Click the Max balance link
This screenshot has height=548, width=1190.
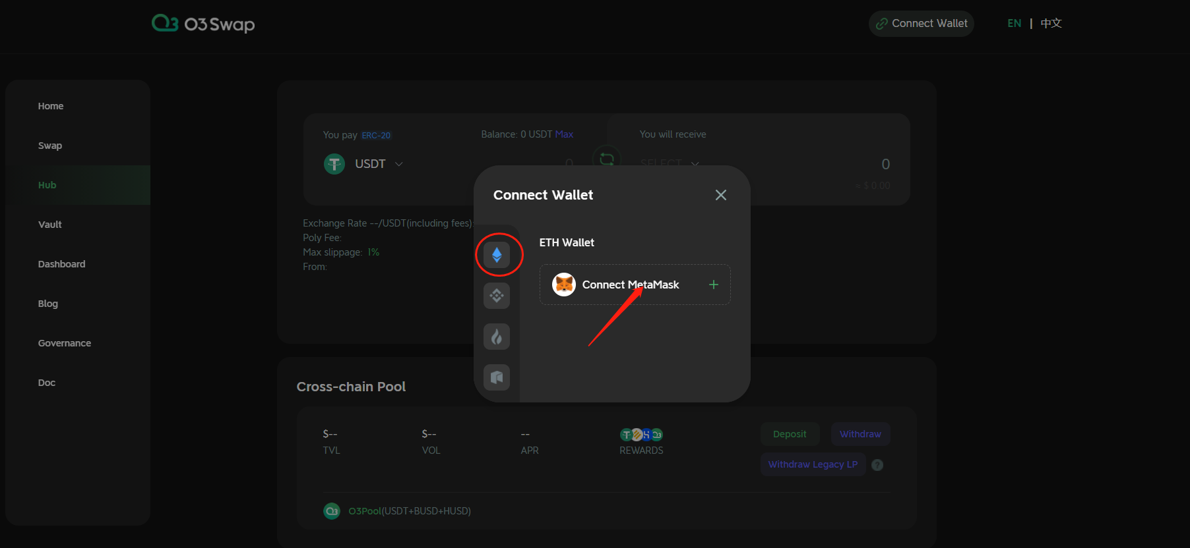tap(564, 134)
